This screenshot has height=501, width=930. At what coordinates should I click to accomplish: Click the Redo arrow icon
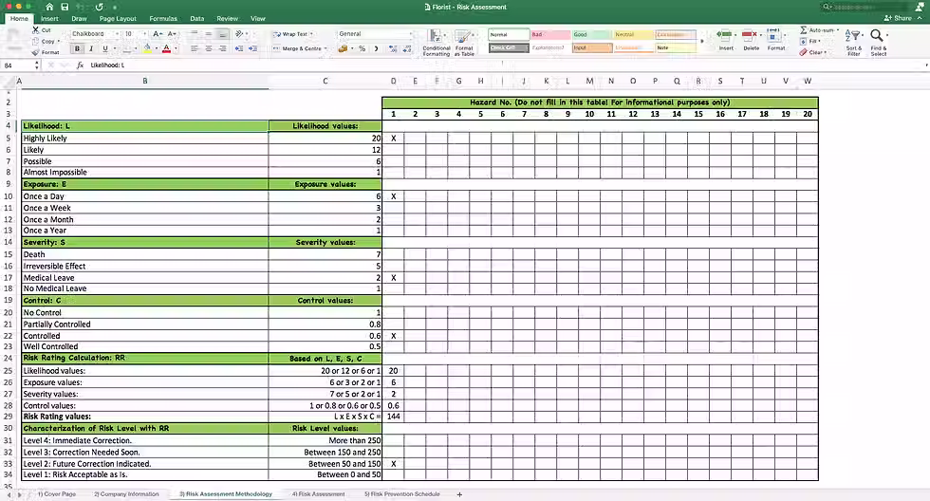pyautogui.click(x=99, y=7)
